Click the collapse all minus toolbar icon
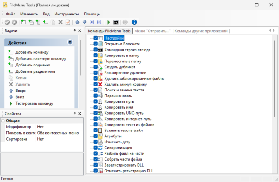 100,22
